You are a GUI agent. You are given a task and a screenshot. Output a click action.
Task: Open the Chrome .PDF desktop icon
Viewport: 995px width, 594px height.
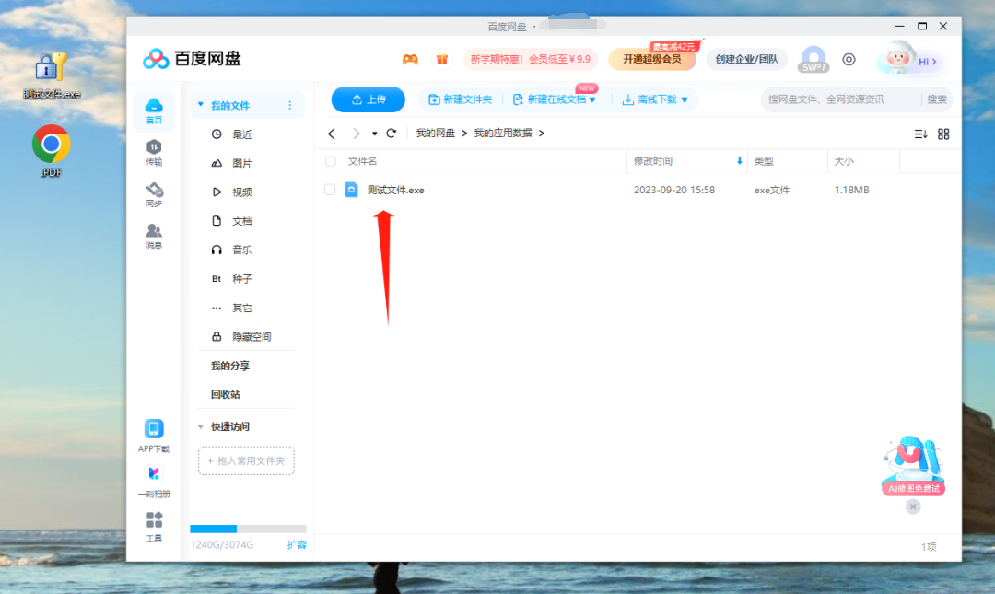(52, 151)
